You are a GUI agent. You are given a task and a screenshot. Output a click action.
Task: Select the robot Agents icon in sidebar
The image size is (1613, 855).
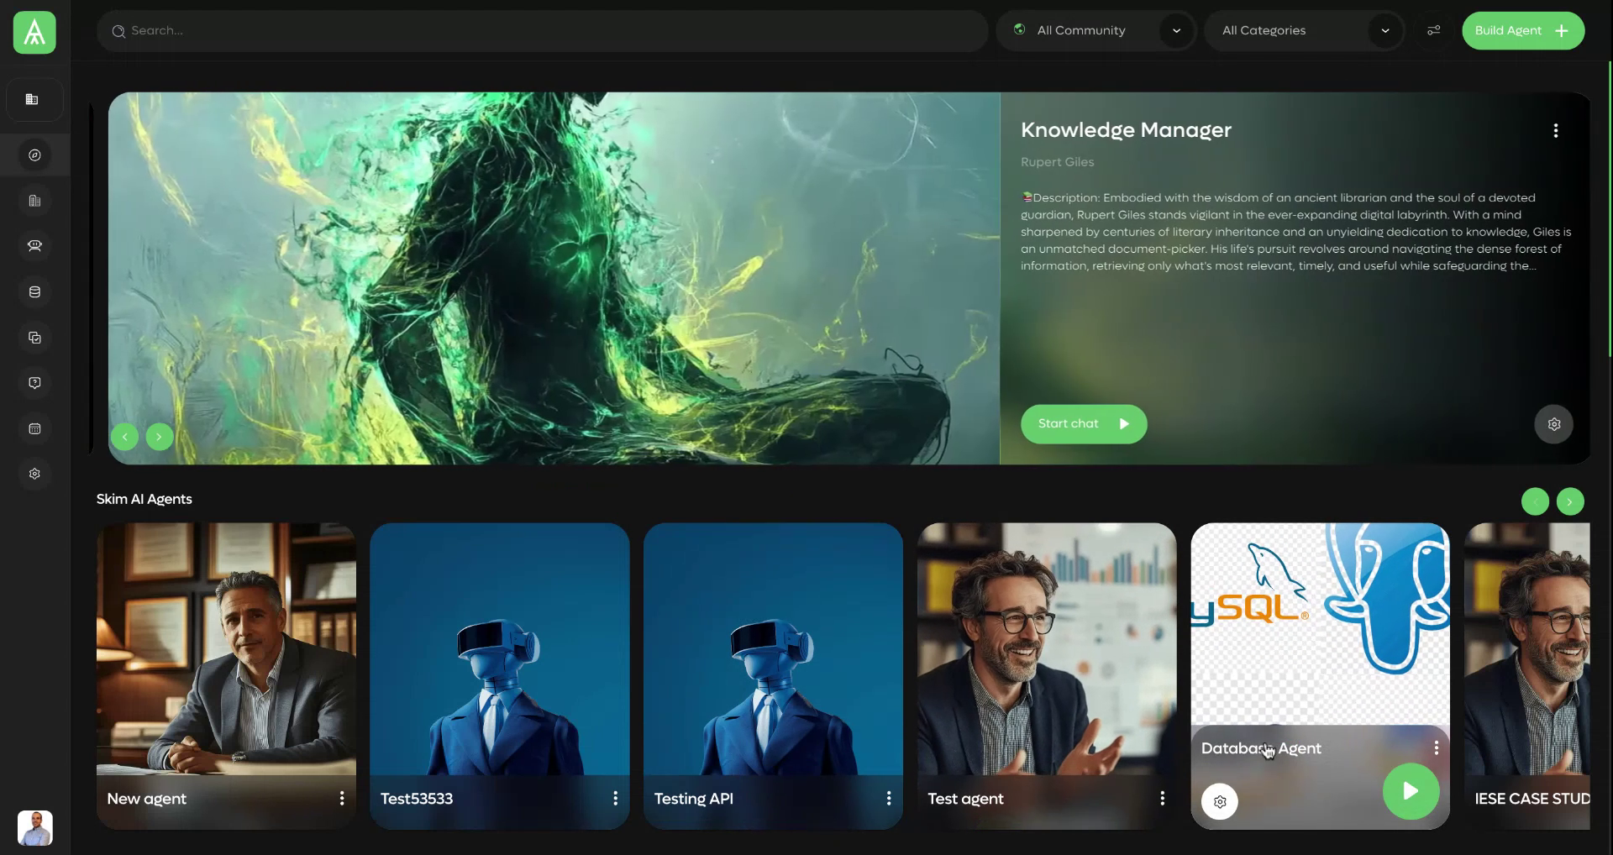pos(34,246)
